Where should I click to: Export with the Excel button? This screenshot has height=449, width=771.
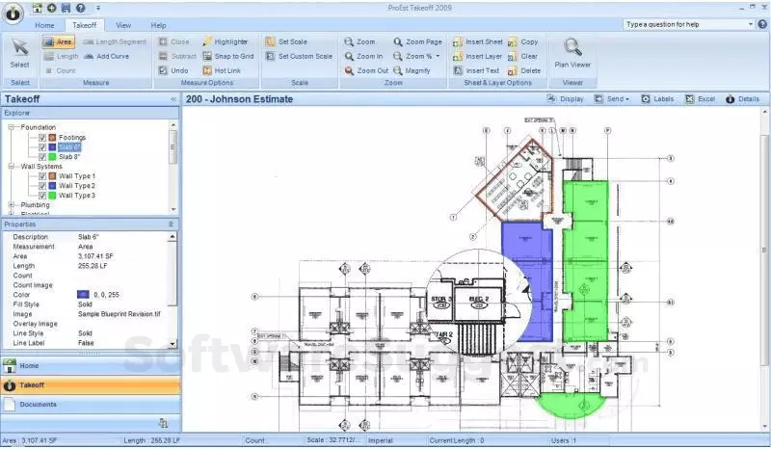point(701,99)
